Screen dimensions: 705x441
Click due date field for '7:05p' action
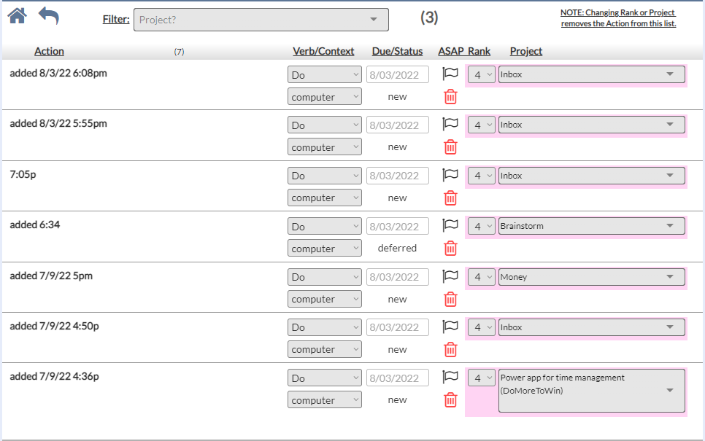pos(398,176)
